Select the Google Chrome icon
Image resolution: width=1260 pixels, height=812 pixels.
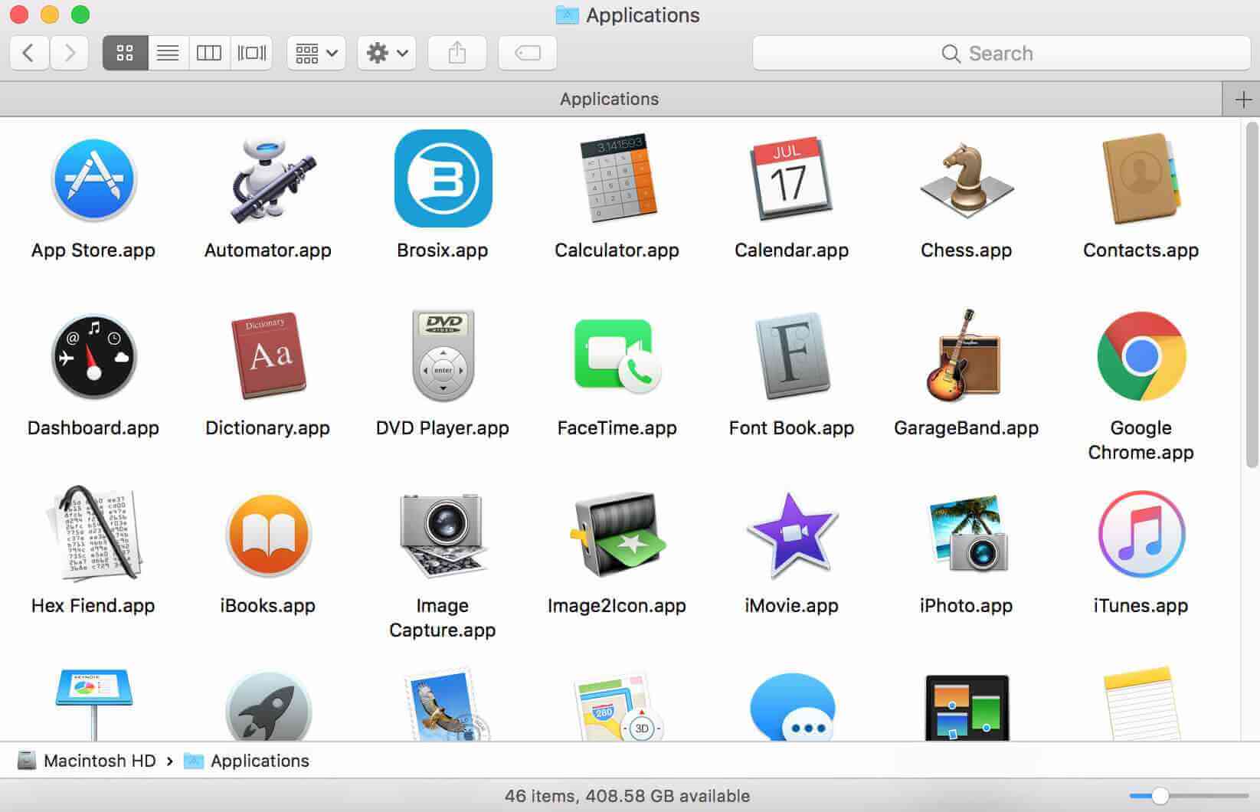1141,356
